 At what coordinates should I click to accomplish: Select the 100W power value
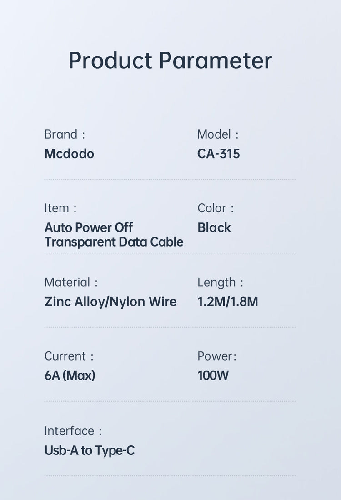coord(213,376)
